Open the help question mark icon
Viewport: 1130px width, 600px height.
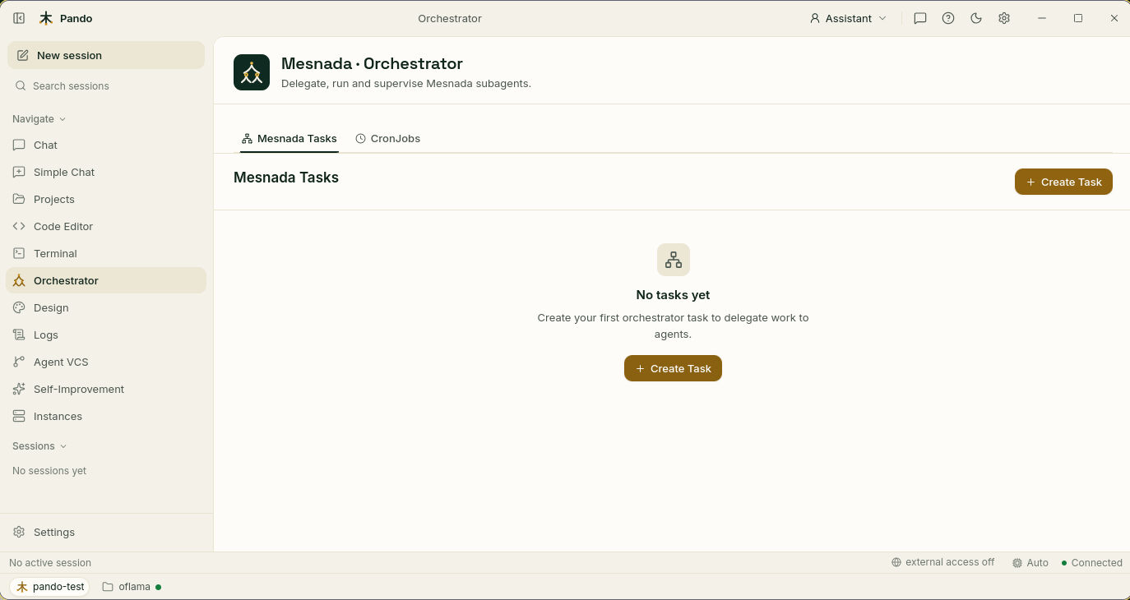(948, 18)
